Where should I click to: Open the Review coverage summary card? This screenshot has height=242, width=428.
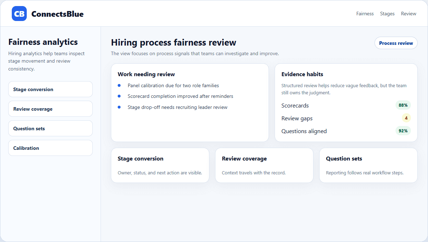click(264, 165)
